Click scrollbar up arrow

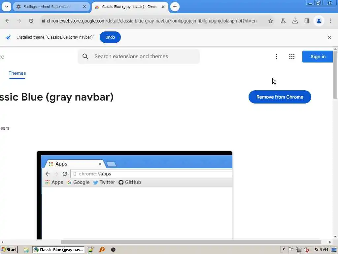pyautogui.click(x=335, y=49)
